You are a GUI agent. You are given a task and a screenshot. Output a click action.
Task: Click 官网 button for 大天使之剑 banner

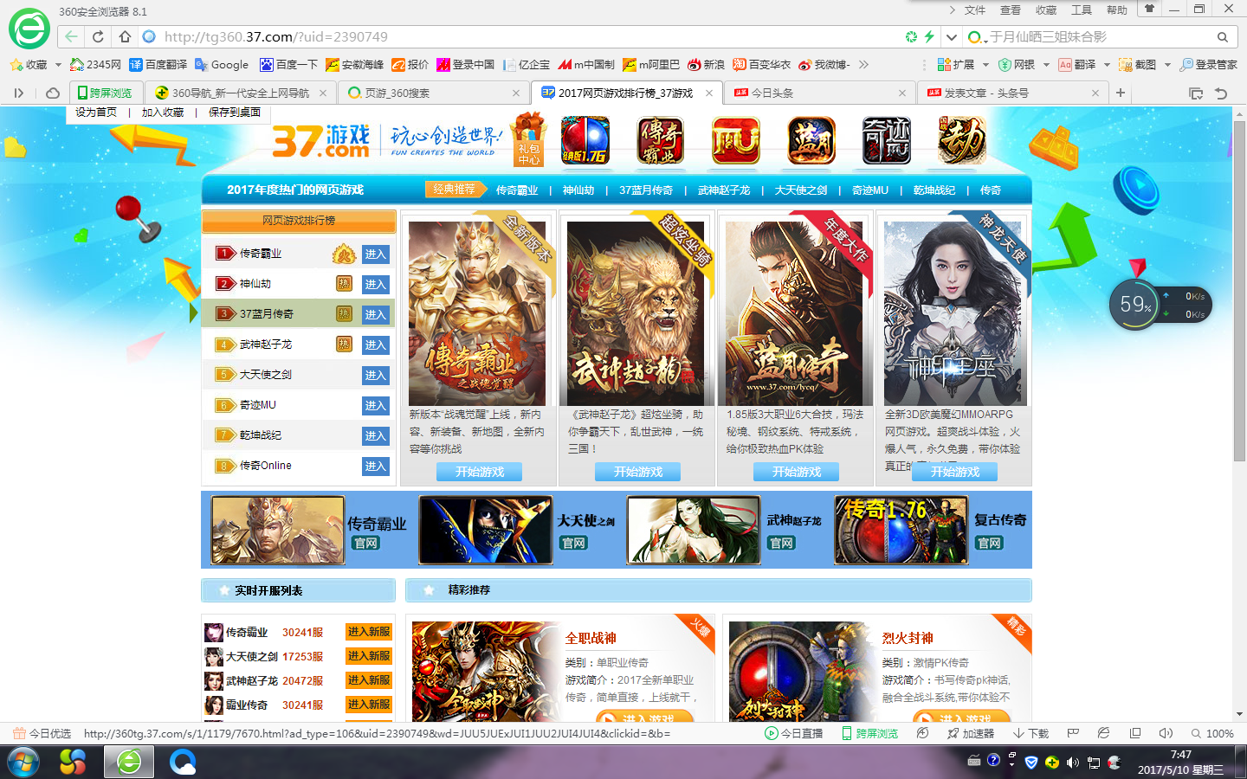[573, 543]
